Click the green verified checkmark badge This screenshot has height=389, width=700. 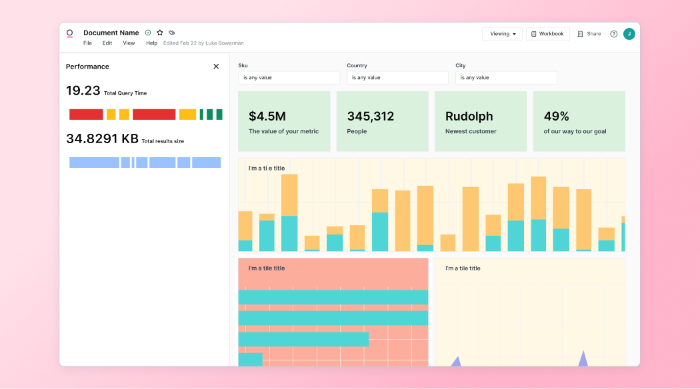(x=148, y=33)
